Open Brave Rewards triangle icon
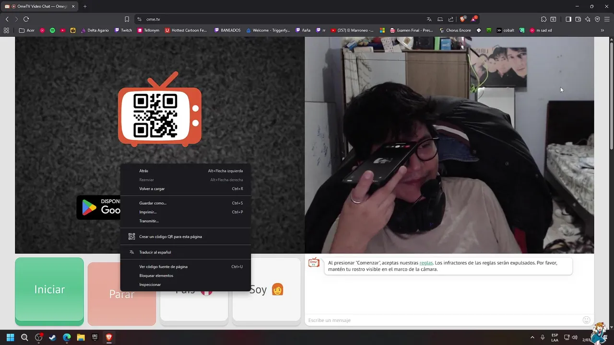 tap(473, 19)
